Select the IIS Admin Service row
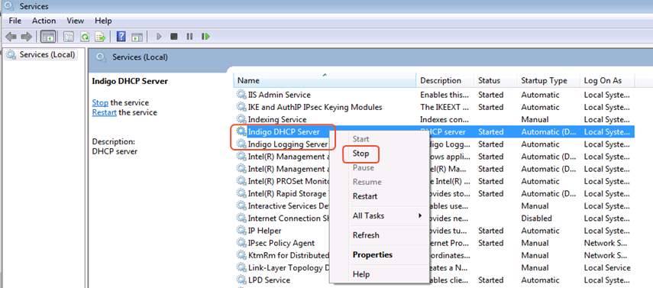Viewport: 653px width, 288px height. (435, 95)
